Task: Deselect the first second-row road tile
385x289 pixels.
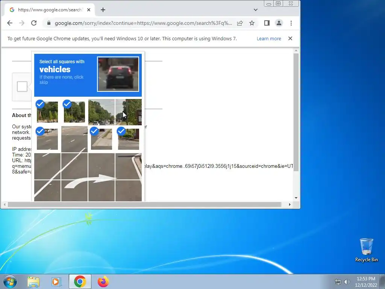Action: point(47,139)
